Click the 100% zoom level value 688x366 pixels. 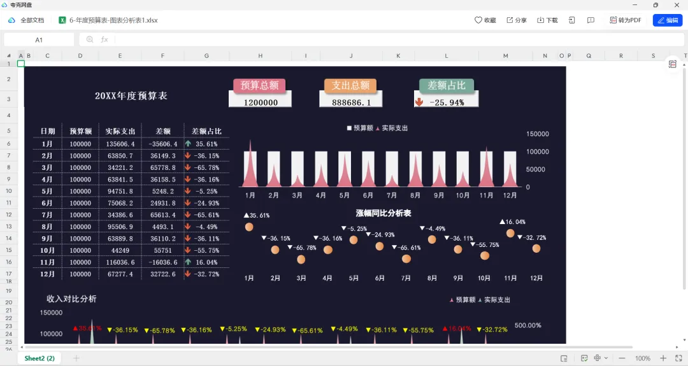pyautogui.click(x=642, y=358)
